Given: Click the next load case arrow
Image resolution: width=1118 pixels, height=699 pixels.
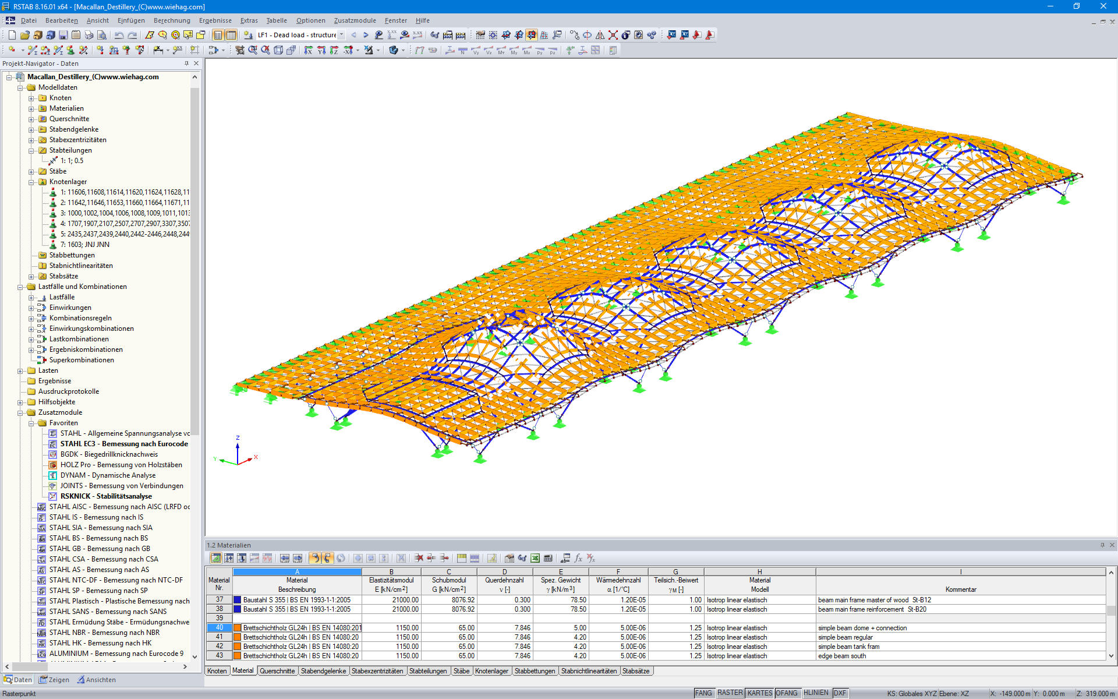Looking at the screenshot, I should tap(366, 35).
